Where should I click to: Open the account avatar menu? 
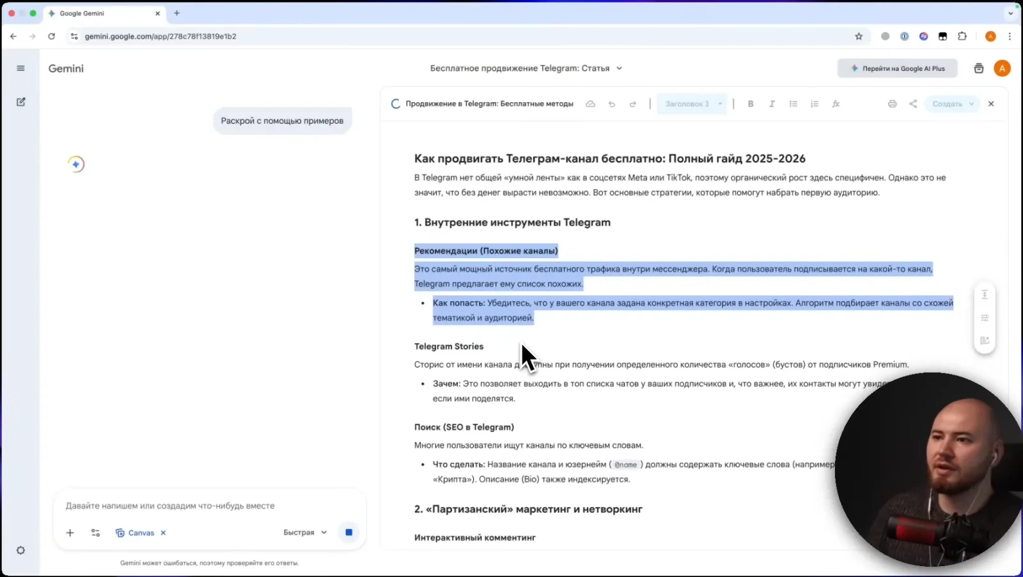pos(1002,68)
